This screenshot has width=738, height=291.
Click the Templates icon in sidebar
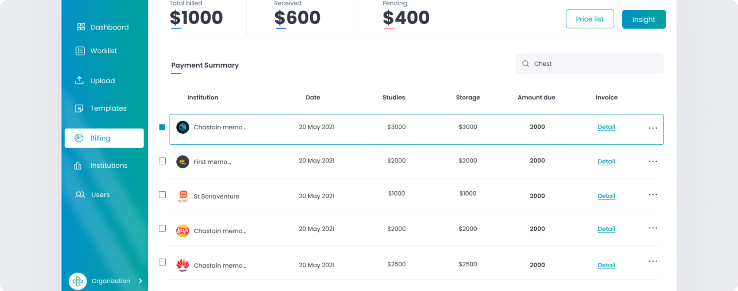79,108
